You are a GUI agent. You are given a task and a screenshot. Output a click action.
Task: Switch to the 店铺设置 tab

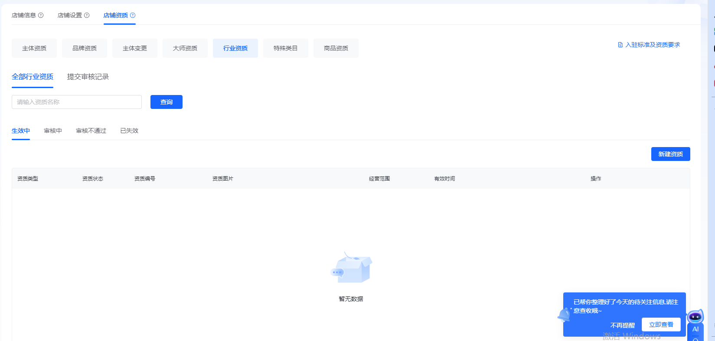[x=70, y=15]
